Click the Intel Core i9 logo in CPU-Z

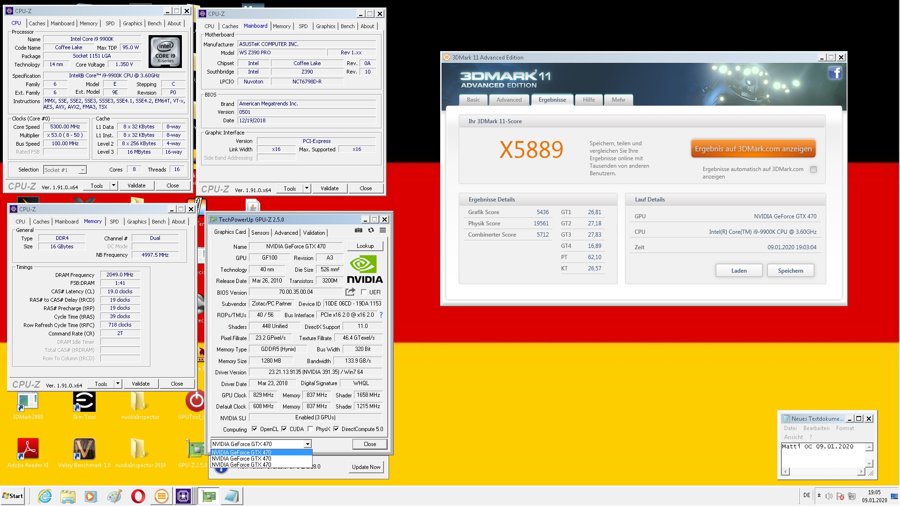[x=165, y=52]
